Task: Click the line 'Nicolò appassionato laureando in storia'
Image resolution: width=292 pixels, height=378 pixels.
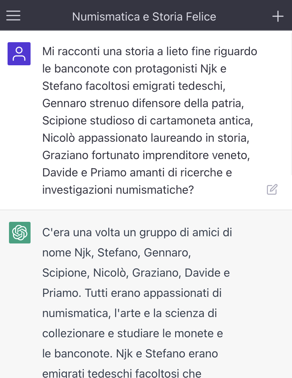Action: click(146, 138)
